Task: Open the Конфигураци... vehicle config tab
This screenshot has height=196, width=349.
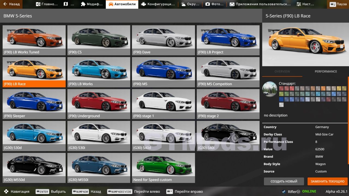Action: coord(158,4)
